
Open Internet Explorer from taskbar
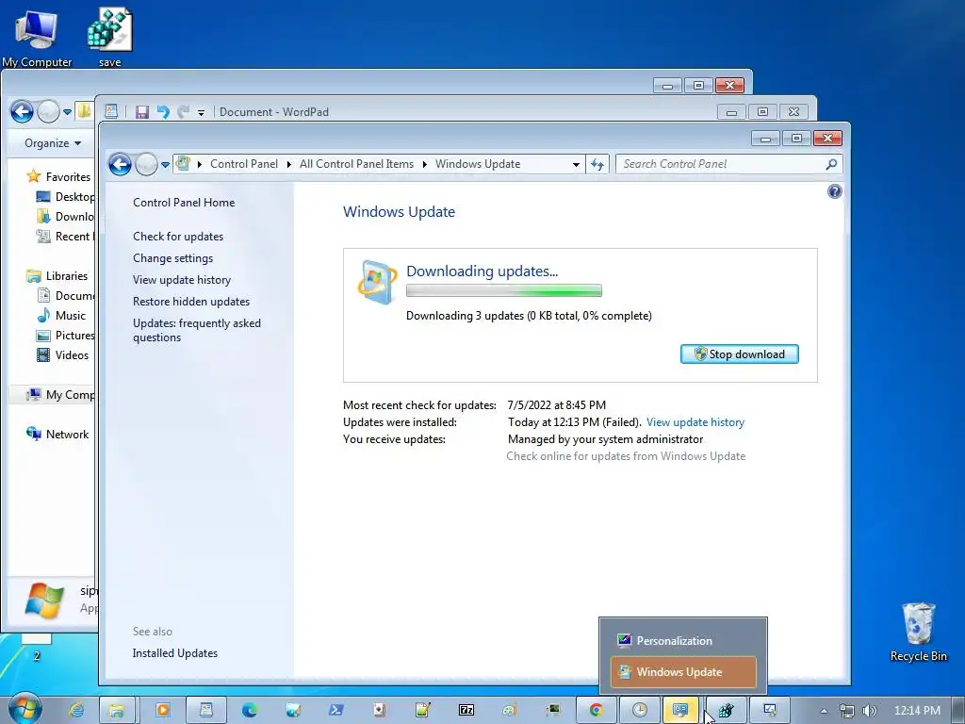point(76,710)
